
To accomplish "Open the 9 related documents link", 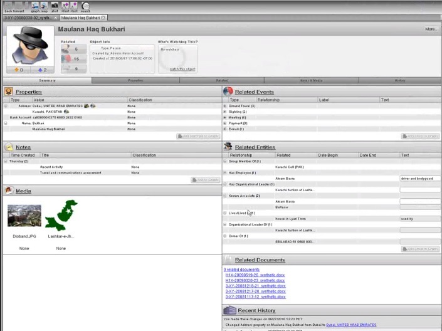I will click(241, 270).
